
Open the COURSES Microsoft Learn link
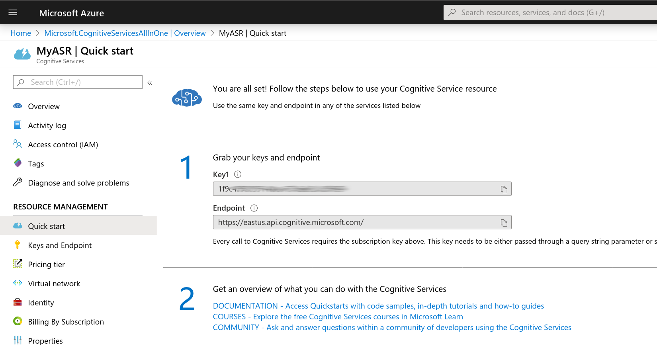click(x=338, y=317)
